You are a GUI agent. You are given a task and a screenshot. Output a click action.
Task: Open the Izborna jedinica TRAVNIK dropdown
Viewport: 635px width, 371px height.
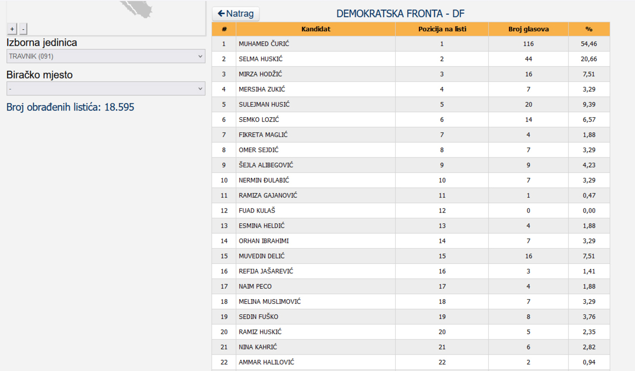click(106, 56)
